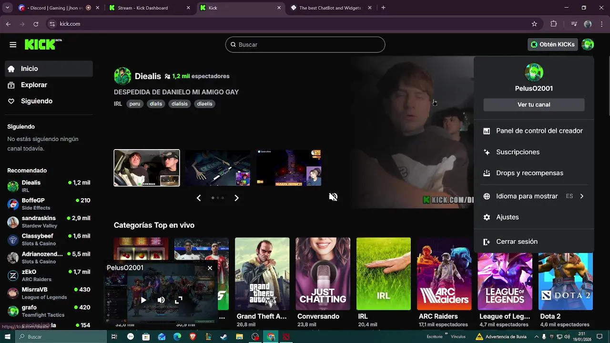Open the profile avatar in top bar
Screen dimensions: 610x343
[588, 44]
